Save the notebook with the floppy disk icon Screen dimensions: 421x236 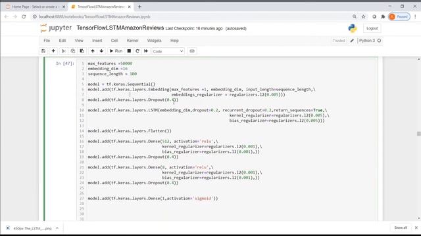point(43,51)
